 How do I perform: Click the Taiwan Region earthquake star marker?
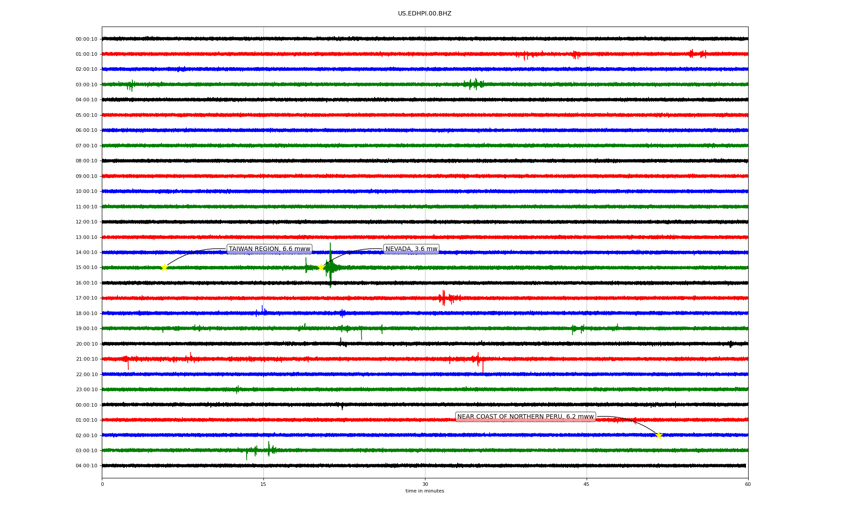pyautogui.click(x=164, y=267)
